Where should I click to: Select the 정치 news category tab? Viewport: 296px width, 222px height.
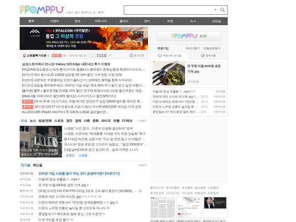tap(69, 121)
